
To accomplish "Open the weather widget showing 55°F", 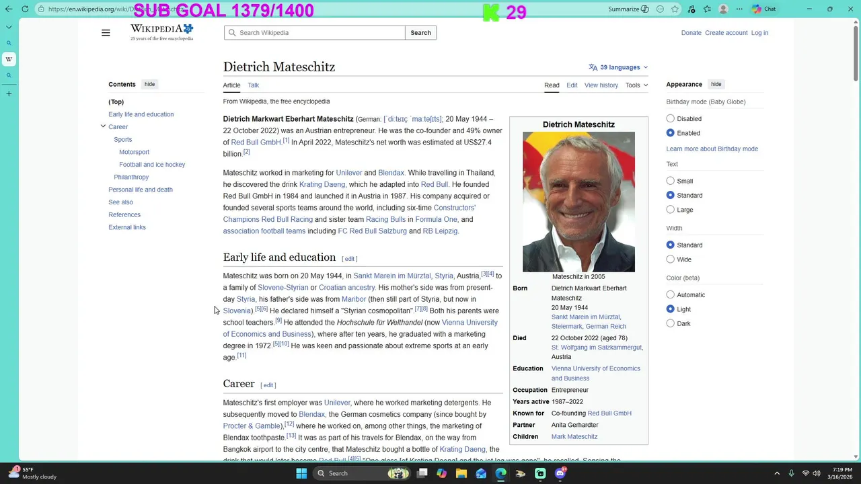I will pos(31,473).
